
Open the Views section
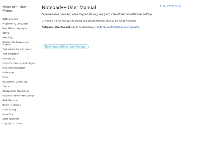coord(5,77)
